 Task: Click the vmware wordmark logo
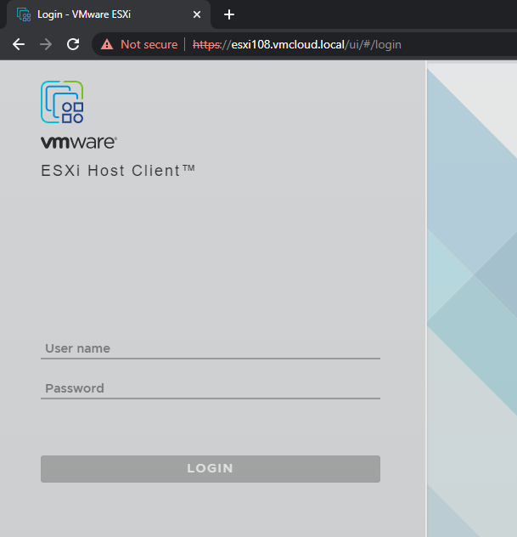coord(78,143)
